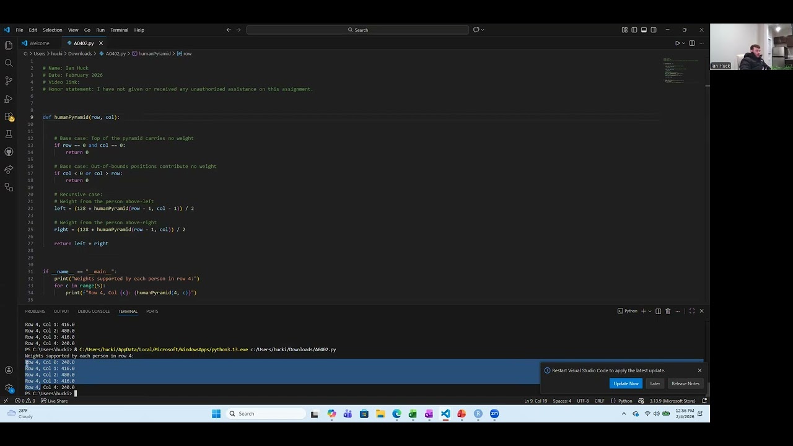Click Ln 9, Col 19 cursor position
Screen dimensions: 793x446
click(535, 401)
